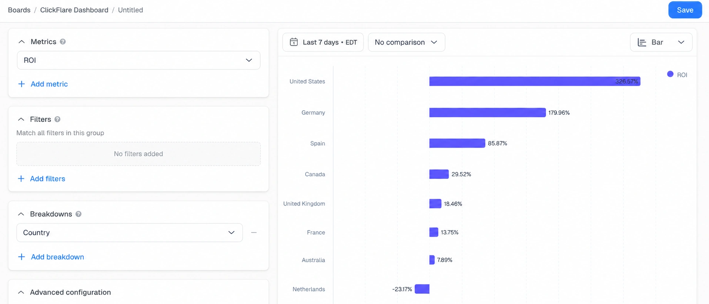The width and height of the screenshot is (709, 304).
Task: Collapse the Filters section chevron
Action: pos(21,119)
